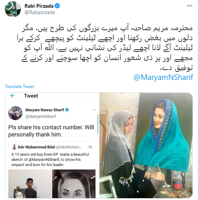Open the boy holding sketch photo
Screen dimensions: 198x200
pyautogui.click(x=30, y=184)
